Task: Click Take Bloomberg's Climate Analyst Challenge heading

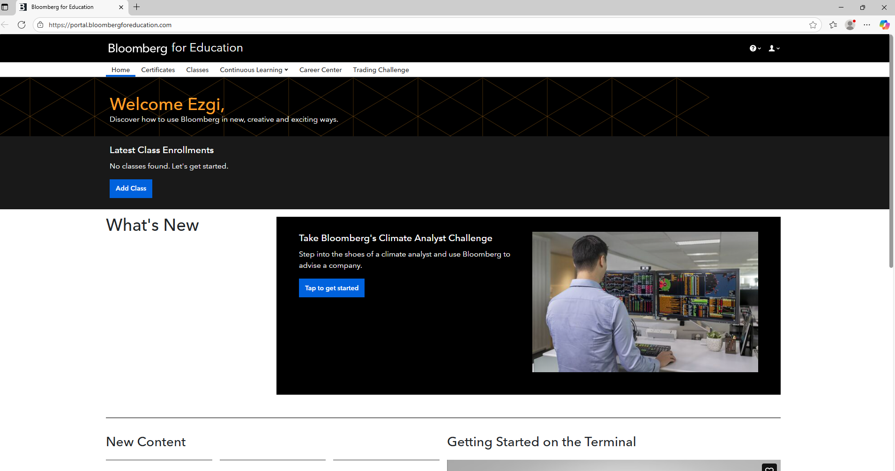Action: point(395,238)
